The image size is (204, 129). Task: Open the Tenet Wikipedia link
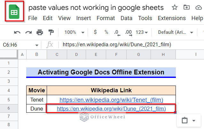[111, 100]
